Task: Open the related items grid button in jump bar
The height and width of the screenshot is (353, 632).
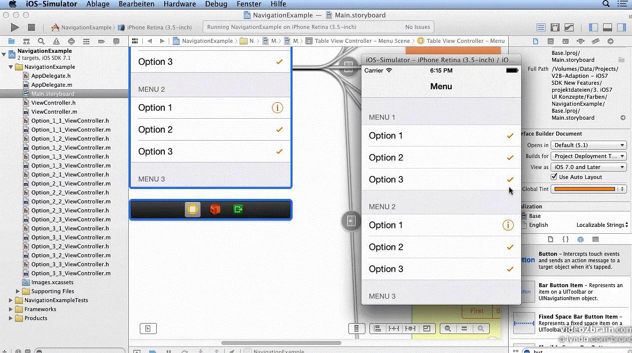Action: click(134, 41)
